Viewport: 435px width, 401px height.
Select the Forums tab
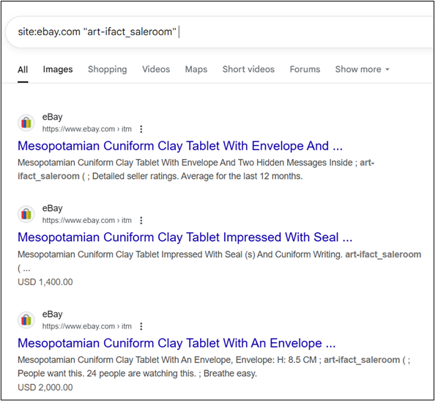tap(305, 70)
